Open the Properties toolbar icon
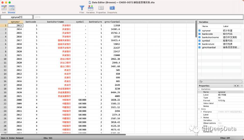This screenshot has height=140, width=244. click(x=101, y=8)
